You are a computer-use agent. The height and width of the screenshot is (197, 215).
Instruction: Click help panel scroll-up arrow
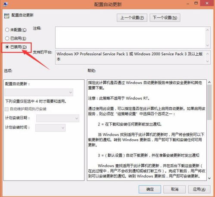coord(209,82)
